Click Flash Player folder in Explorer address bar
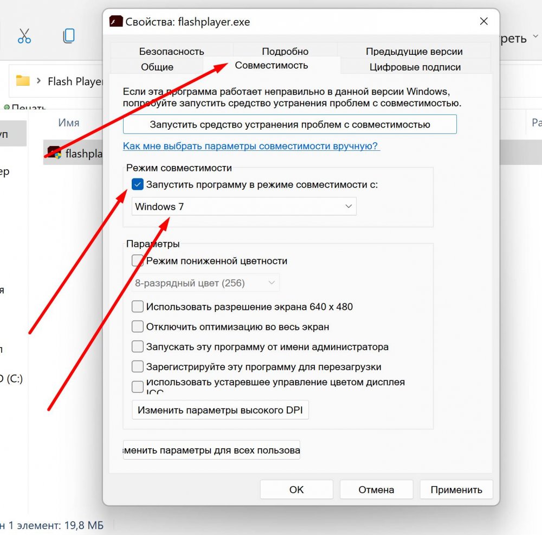This screenshot has width=542, height=535. [x=75, y=81]
